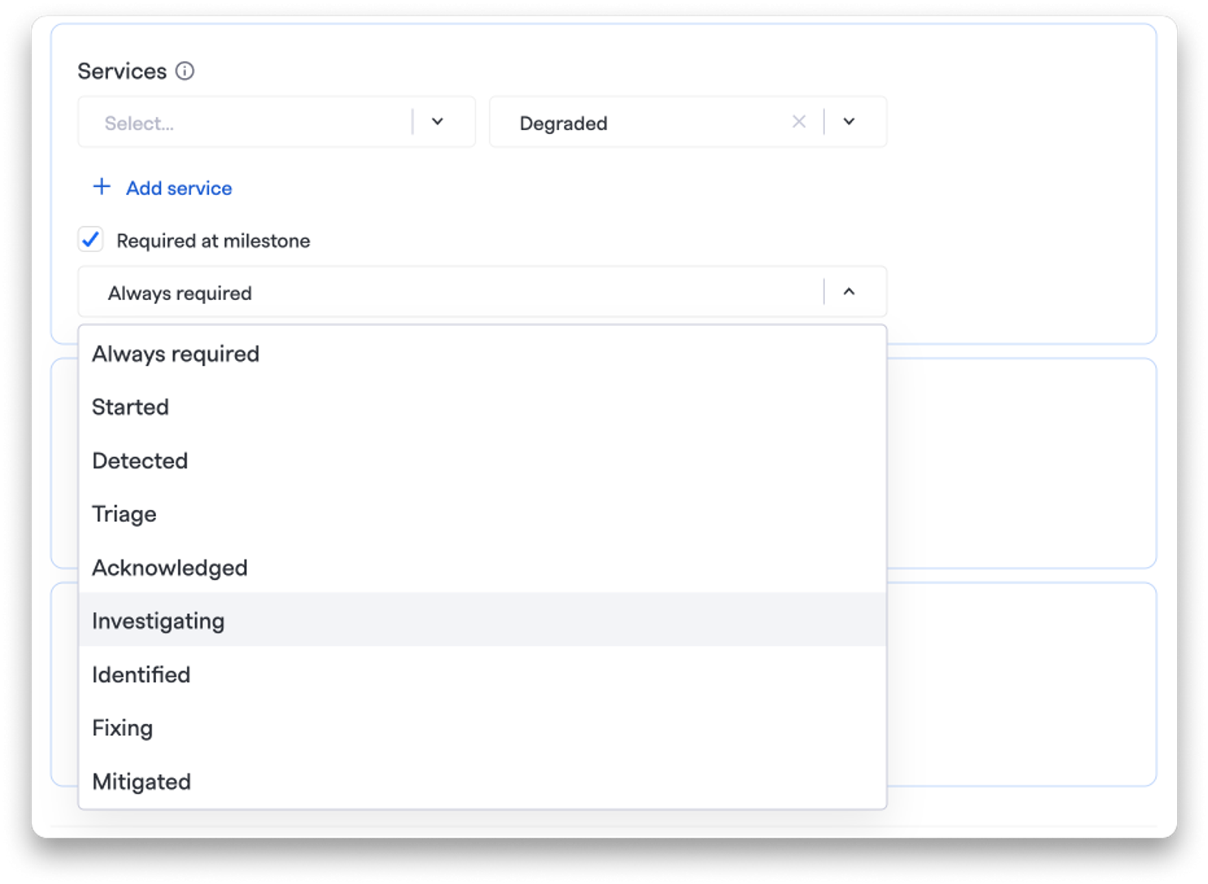Image resolution: width=1208 pixels, height=884 pixels.
Task: Pick the Mitigated milestone option
Action: coord(482,782)
